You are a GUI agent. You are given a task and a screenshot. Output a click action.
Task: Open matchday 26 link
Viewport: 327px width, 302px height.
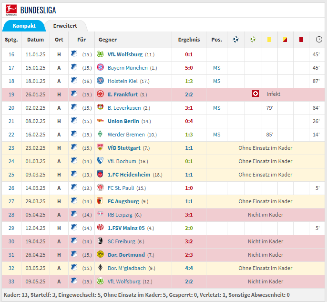pos(11,188)
